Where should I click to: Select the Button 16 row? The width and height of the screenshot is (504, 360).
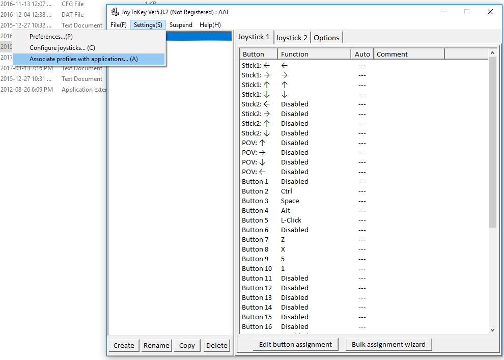tap(364, 326)
